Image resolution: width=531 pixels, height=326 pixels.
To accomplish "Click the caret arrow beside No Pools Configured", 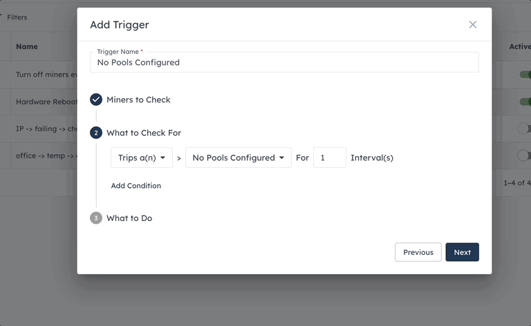I will click(x=282, y=158).
